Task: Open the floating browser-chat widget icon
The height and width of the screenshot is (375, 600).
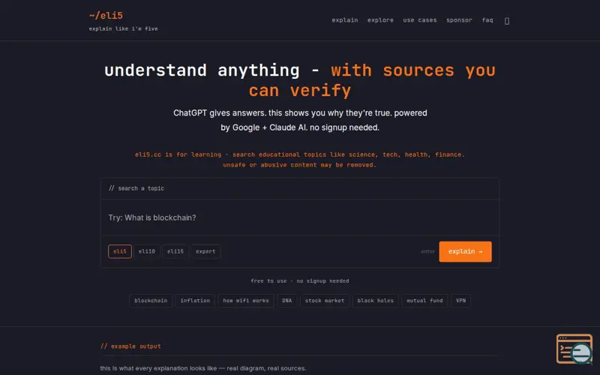Action: (x=574, y=349)
